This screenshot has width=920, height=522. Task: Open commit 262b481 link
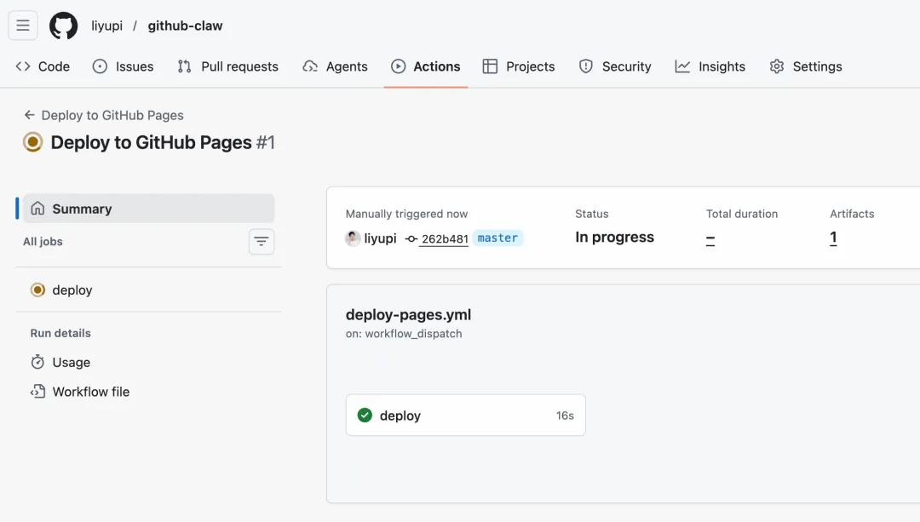444,239
